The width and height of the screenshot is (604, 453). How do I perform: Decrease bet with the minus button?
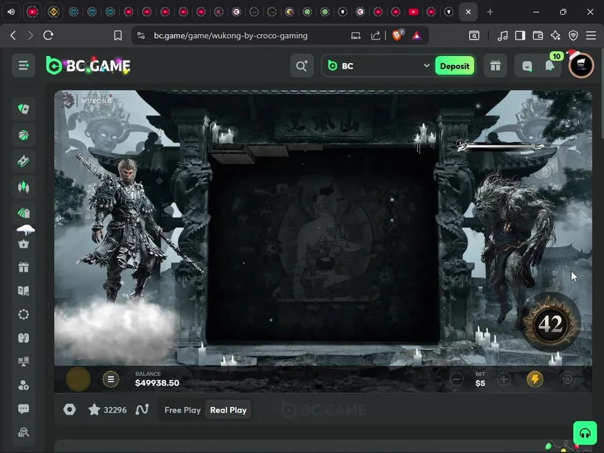point(457,379)
